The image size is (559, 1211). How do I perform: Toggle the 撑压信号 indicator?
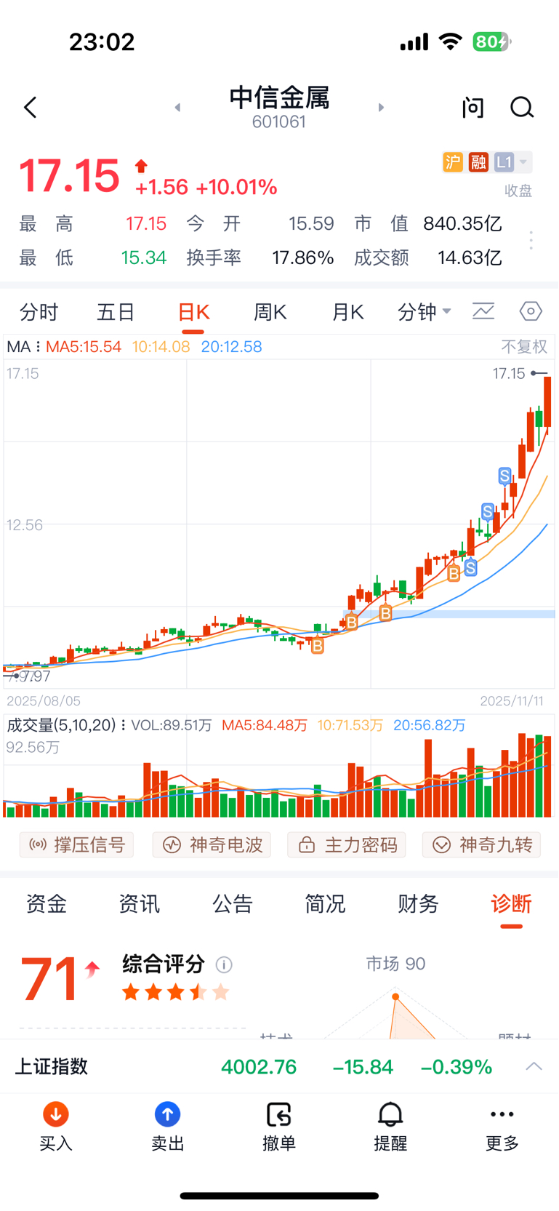[76, 844]
